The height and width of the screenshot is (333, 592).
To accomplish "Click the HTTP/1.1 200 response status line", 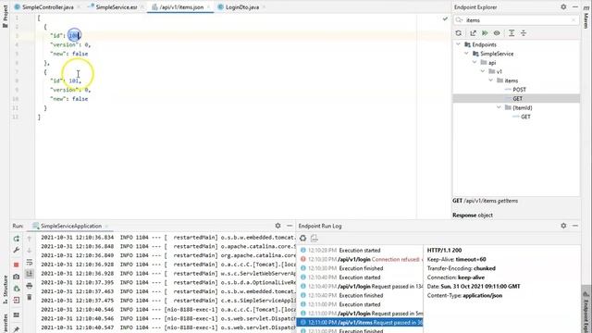I will coord(444,251).
